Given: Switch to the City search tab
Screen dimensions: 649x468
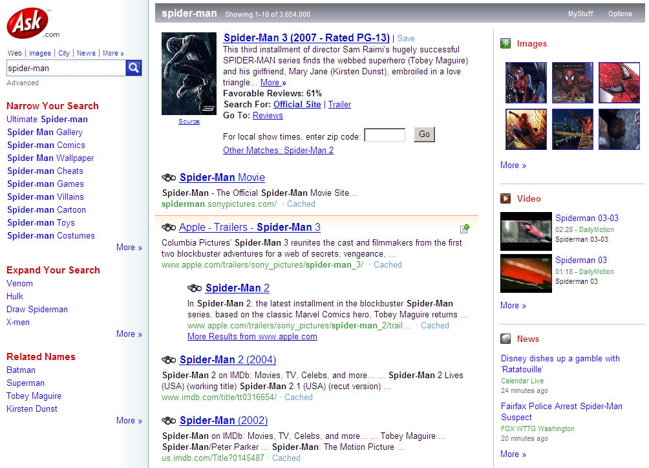Looking at the screenshot, I should (x=64, y=53).
